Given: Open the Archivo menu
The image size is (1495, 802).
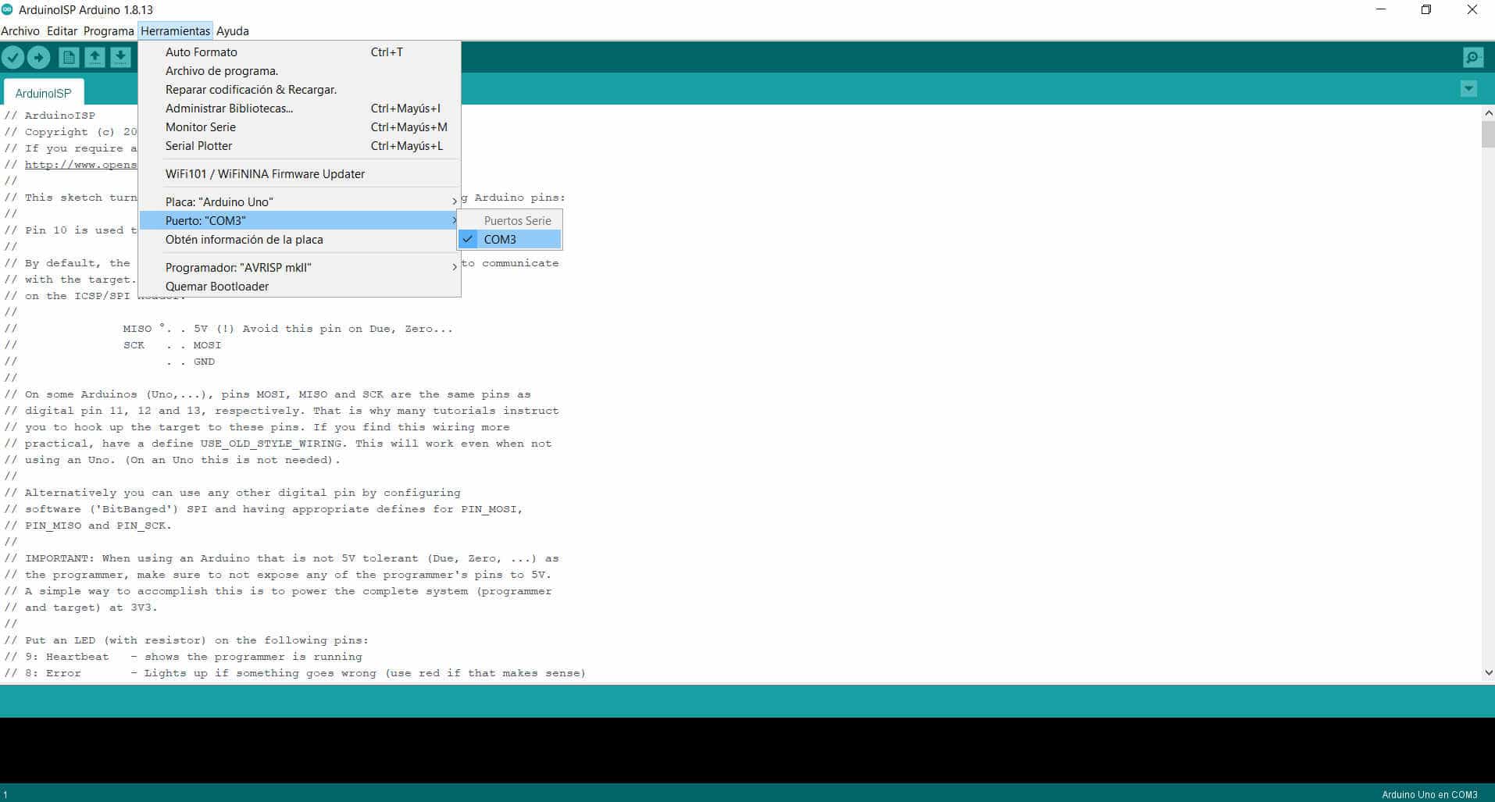Looking at the screenshot, I should point(20,31).
